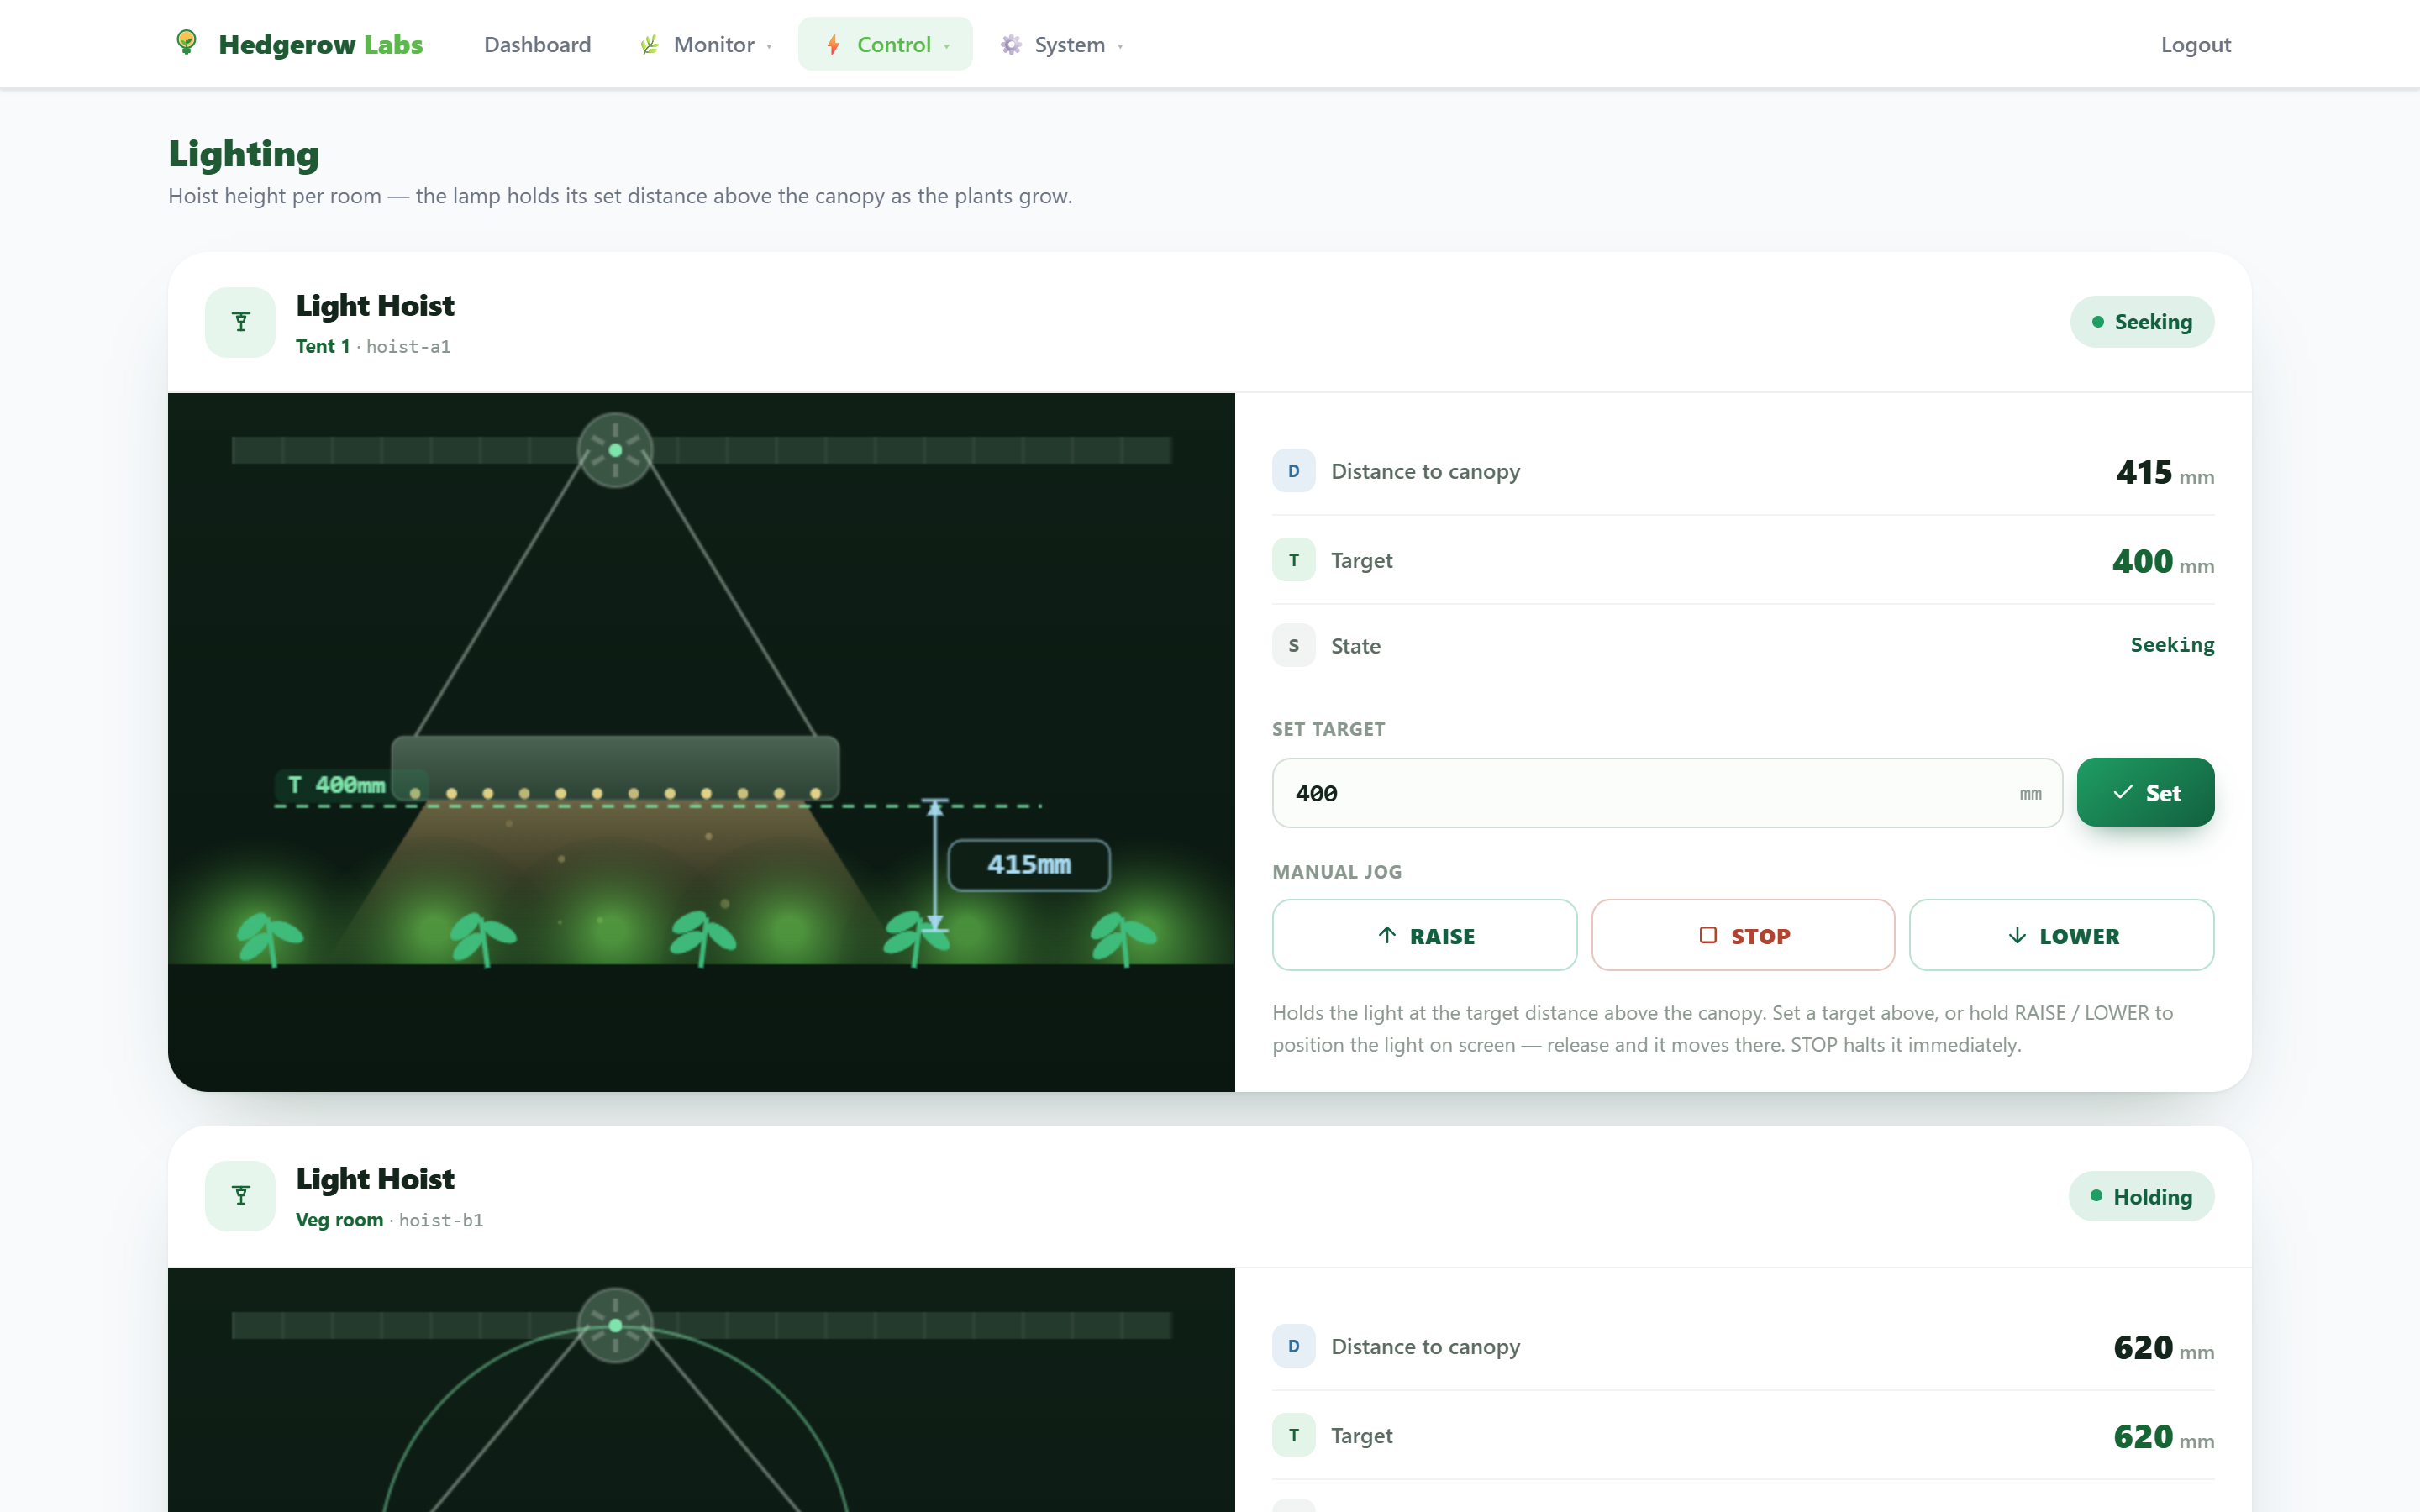Click the down arrow icon on LOWER
This screenshot has height=1512, width=2420.
pos(2017,935)
